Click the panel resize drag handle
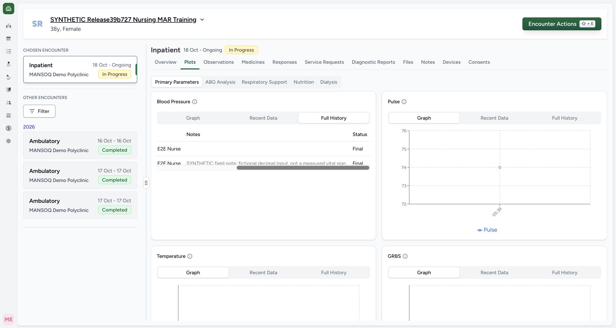The height and width of the screenshot is (328, 616). click(146, 183)
